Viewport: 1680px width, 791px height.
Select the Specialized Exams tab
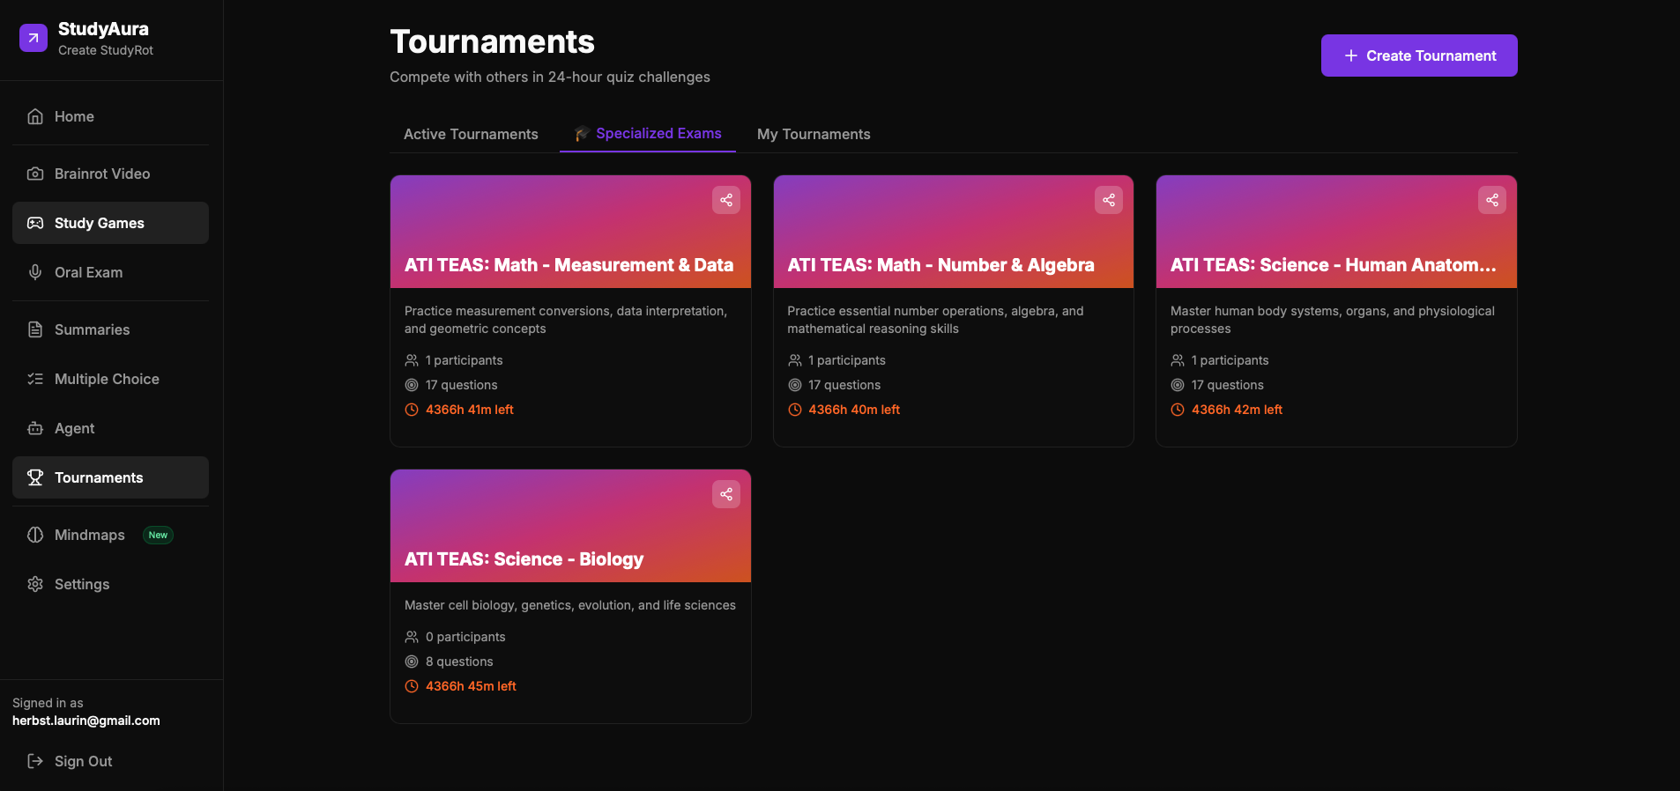tap(648, 134)
